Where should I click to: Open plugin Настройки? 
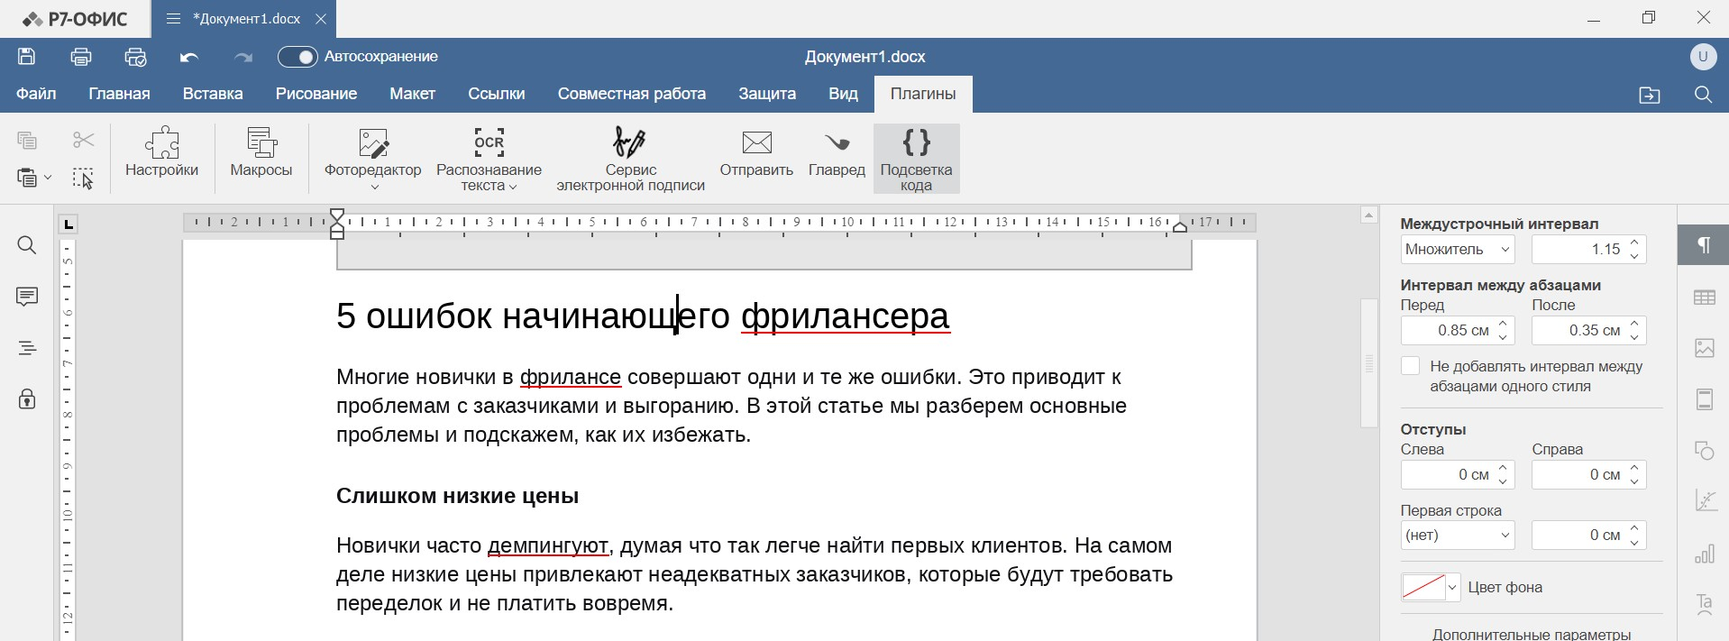[161, 153]
